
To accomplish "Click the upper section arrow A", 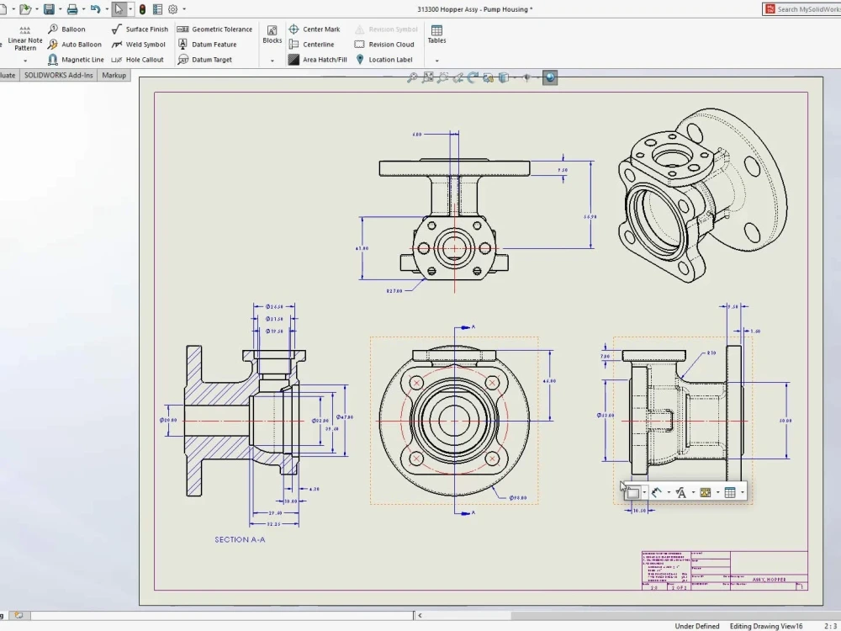I will click(465, 326).
